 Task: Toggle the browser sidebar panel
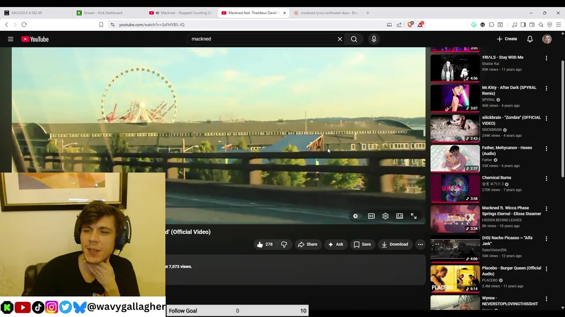click(523, 25)
